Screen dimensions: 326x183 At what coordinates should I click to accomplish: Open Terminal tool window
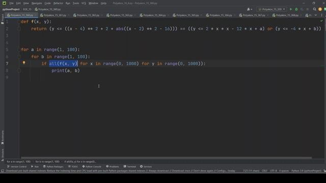pos(129,167)
